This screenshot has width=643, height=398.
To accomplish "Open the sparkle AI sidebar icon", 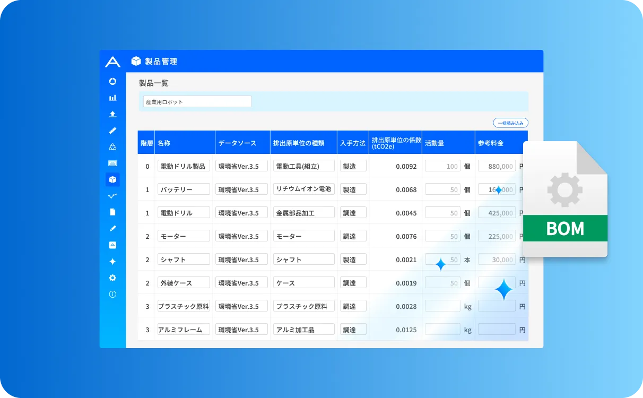I will coord(112,262).
